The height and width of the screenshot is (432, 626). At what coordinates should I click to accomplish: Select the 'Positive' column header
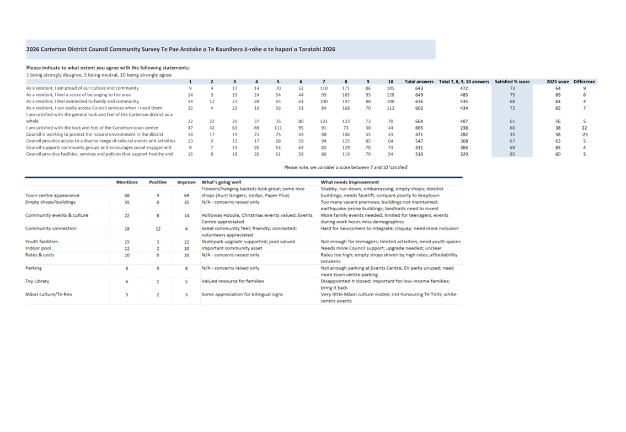(x=158, y=182)
